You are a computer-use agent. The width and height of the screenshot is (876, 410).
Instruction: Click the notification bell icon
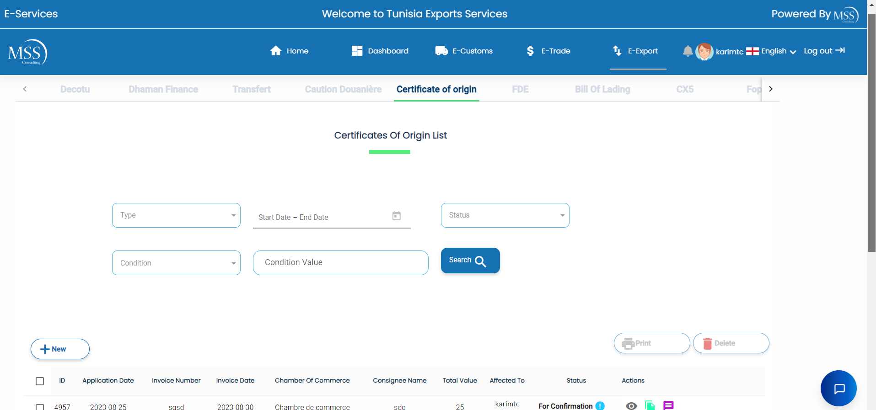[x=688, y=51]
